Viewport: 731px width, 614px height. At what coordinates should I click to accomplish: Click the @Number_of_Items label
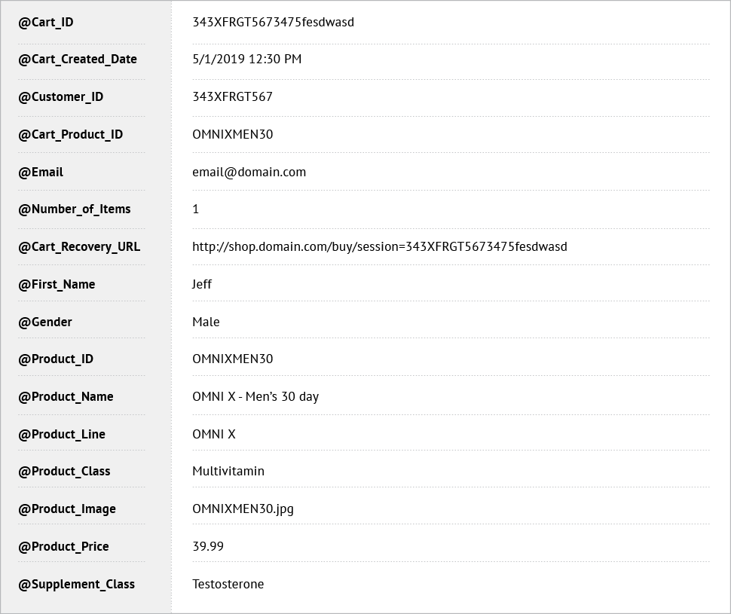[x=74, y=209]
